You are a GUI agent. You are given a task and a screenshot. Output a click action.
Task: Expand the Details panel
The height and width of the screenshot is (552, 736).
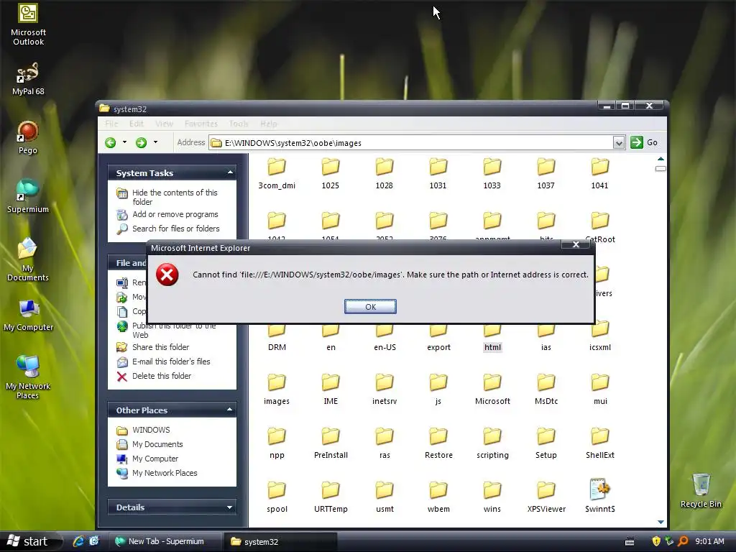(x=229, y=507)
